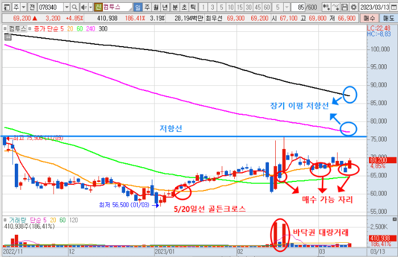Click the green 60 price moving average label
The height and width of the screenshot is (257, 398).
coord(80,28)
